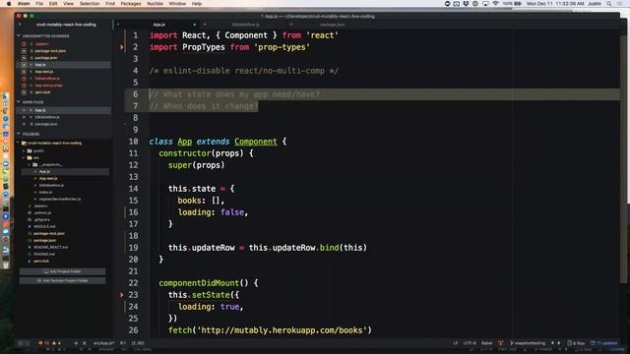
Task: Open the View menu
Action: click(68, 4)
